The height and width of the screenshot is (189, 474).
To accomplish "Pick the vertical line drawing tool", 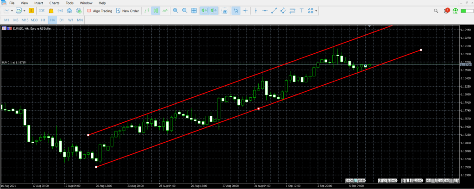I will click(256, 11).
